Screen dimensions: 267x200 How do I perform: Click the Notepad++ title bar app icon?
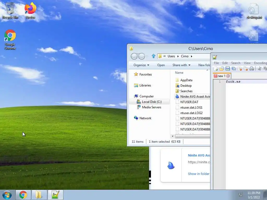[x=215, y=57]
